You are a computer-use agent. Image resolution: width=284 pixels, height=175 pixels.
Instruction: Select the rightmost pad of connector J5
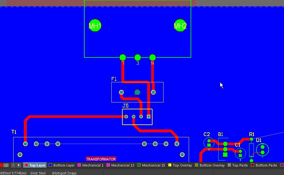pyautogui.click(x=149, y=117)
